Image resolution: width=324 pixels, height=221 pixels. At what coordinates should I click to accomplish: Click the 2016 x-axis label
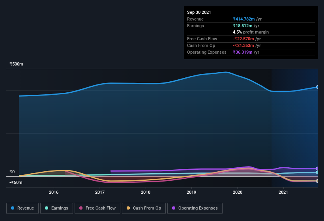(x=54, y=192)
